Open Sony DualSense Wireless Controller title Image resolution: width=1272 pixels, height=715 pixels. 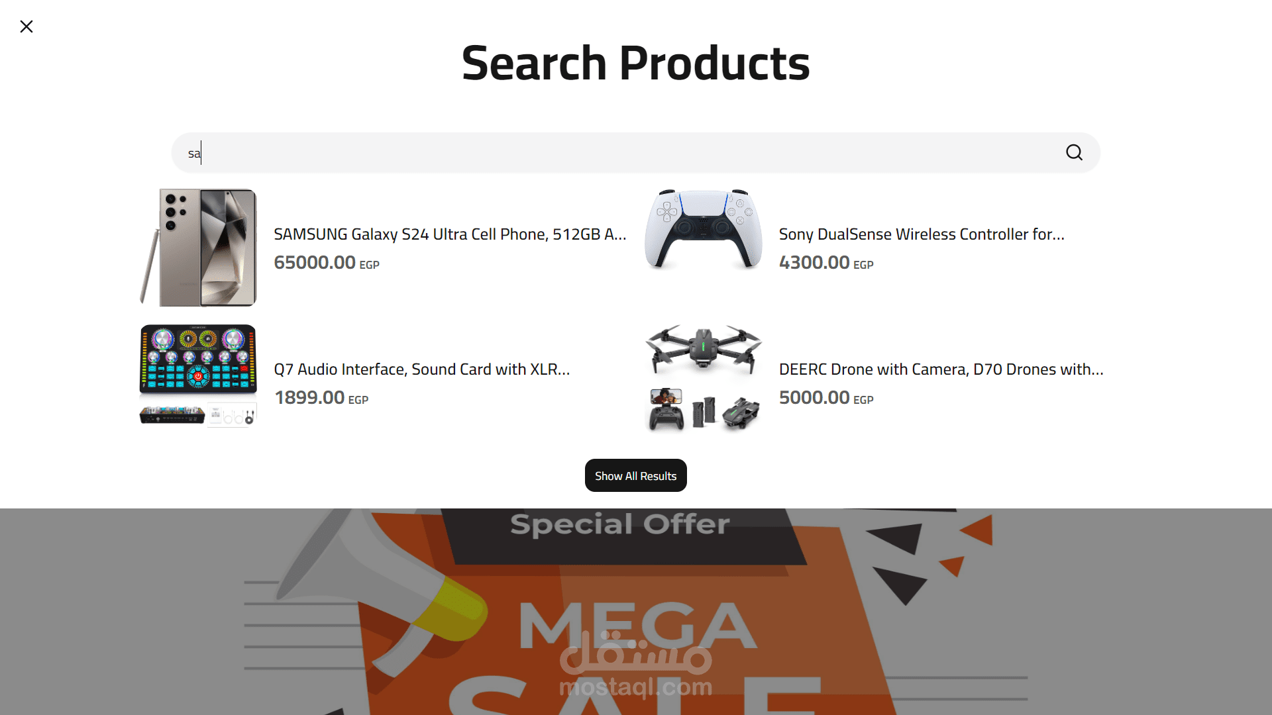click(x=922, y=234)
